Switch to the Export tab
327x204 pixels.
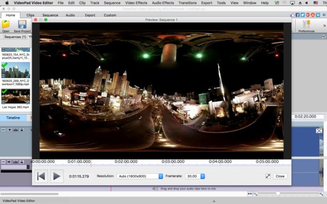point(90,15)
